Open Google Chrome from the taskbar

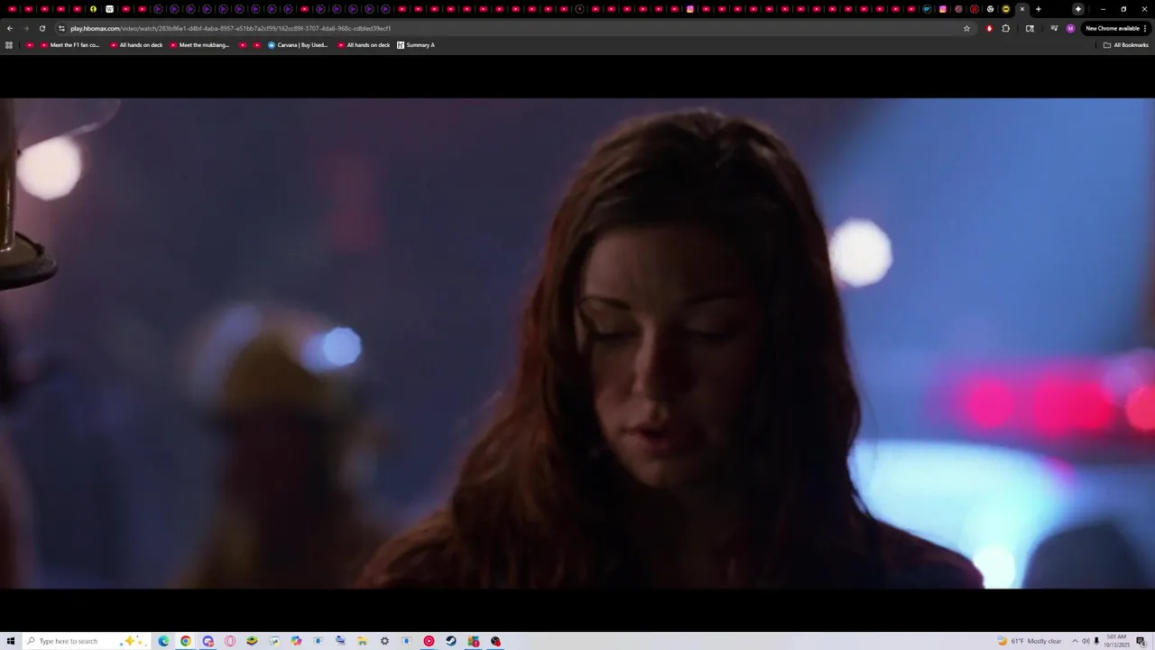coord(186,641)
